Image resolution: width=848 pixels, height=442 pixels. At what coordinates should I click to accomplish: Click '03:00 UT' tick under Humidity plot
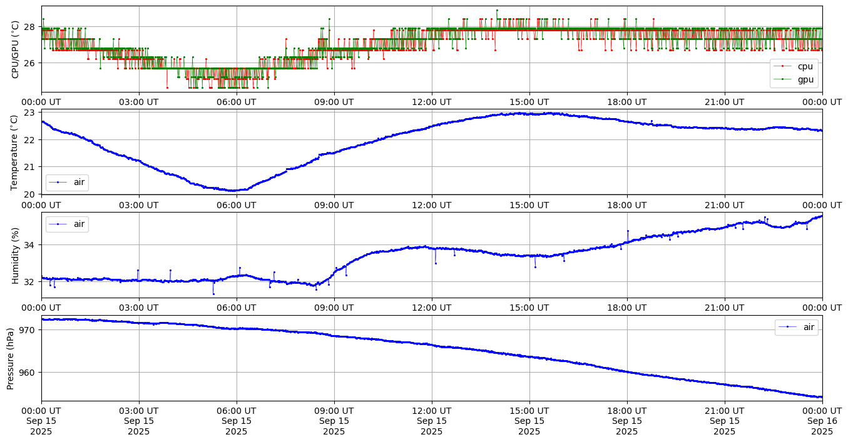coord(139,308)
